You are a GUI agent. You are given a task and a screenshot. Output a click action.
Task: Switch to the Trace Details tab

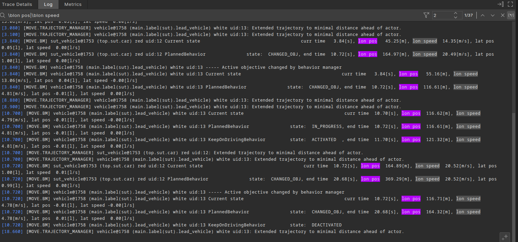pos(17,4)
